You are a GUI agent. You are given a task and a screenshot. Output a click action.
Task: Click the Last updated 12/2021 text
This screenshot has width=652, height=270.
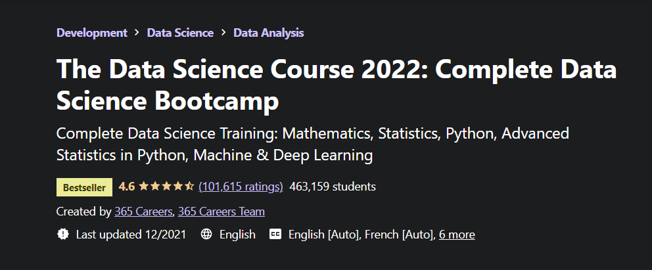tap(131, 235)
